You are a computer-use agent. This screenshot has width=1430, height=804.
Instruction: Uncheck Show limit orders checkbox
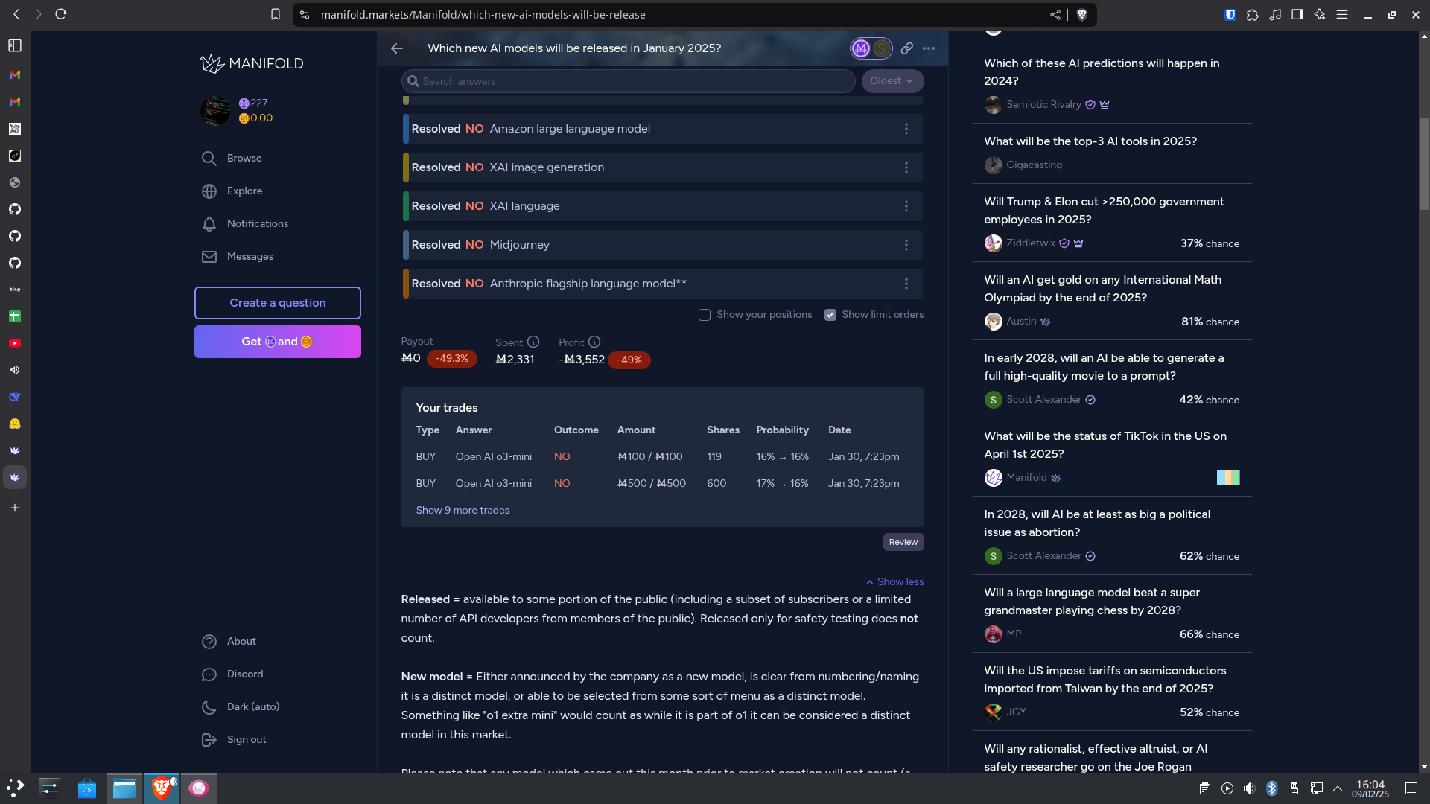coord(830,315)
